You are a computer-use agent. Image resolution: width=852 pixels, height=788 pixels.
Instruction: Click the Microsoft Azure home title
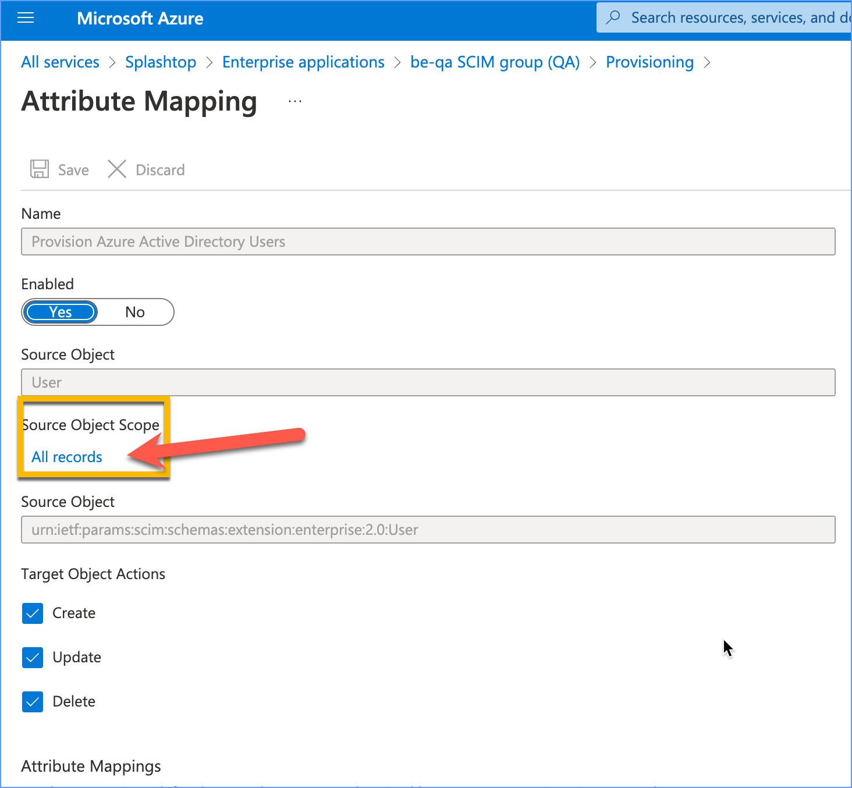click(140, 19)
